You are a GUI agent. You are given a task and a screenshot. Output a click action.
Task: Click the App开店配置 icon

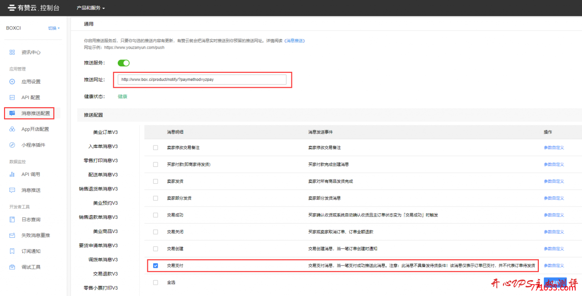click(12, 129)
